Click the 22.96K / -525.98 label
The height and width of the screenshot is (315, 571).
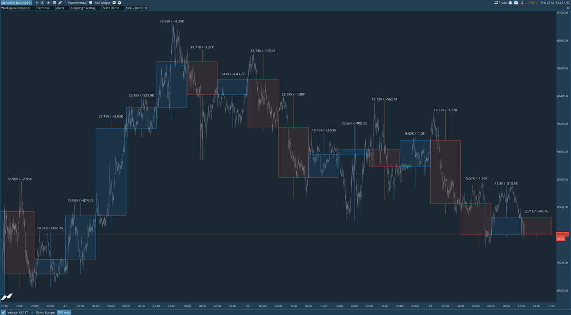click(x=141, y=95)
